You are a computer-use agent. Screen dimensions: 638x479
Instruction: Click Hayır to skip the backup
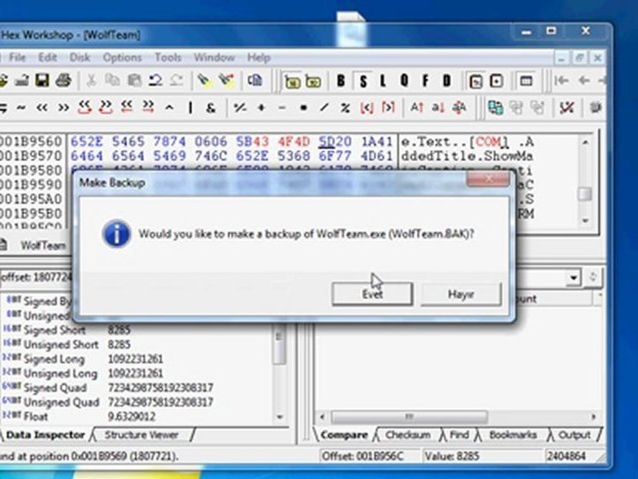(x=461, y=294)
